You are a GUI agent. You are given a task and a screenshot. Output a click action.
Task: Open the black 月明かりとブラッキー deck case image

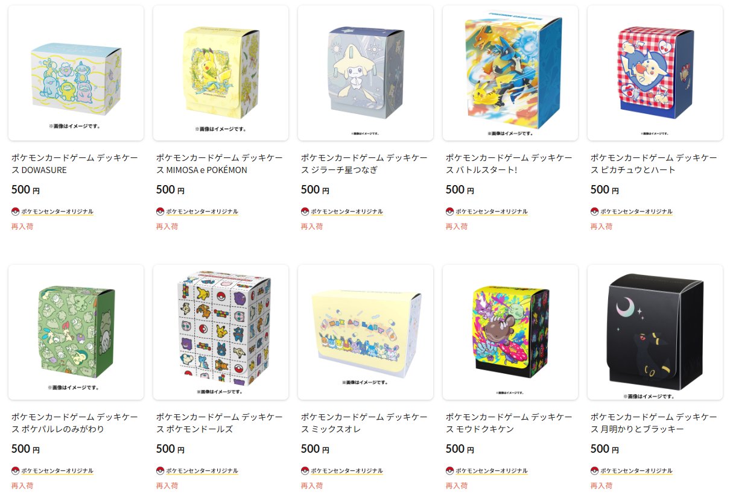pos(655,332)
